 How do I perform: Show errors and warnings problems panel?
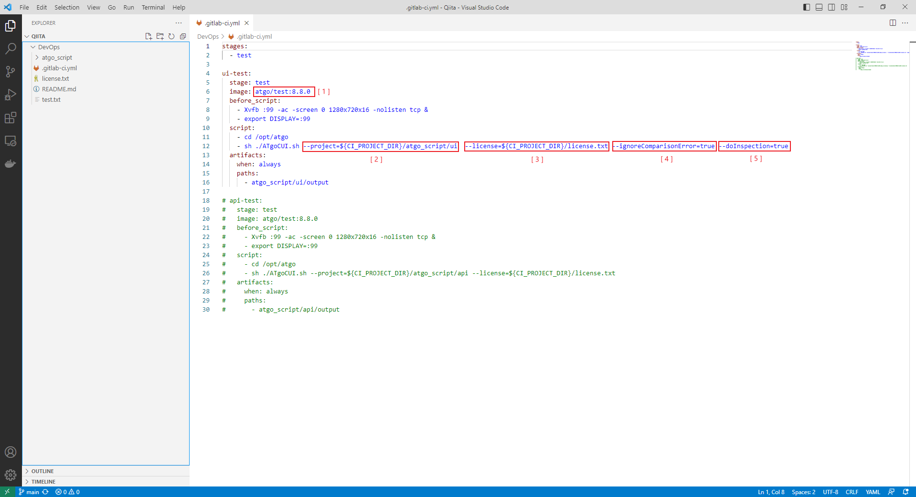(67, 492)
